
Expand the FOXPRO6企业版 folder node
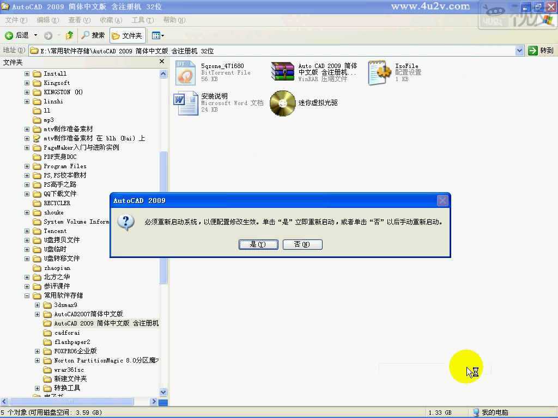[38, 351]
